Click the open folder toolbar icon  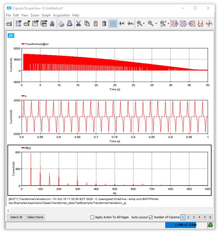[x=9, y=23]
